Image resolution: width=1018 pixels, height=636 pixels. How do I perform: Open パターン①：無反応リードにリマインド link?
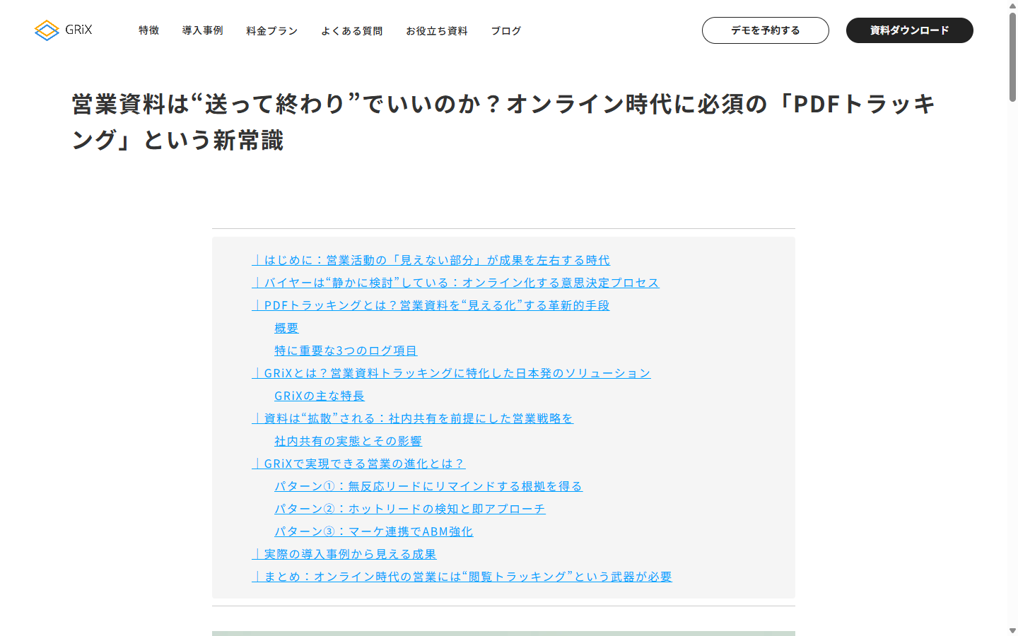[428, 486]
